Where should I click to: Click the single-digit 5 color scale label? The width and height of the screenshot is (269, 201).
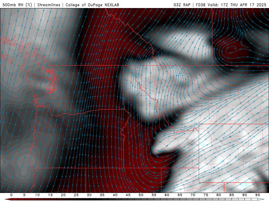coord(24,195)
